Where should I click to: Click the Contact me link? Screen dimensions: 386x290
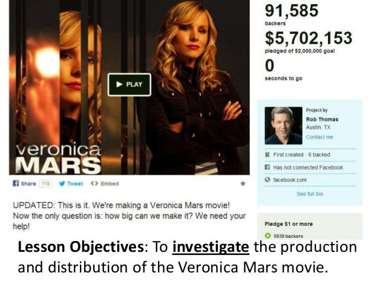point(319,137)
